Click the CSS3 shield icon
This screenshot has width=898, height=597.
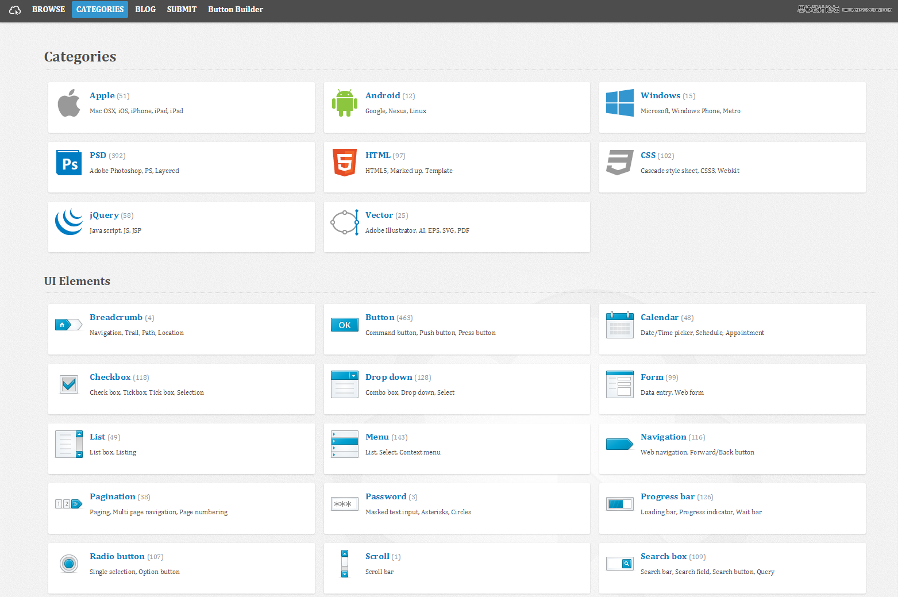(x=620, y=163)
